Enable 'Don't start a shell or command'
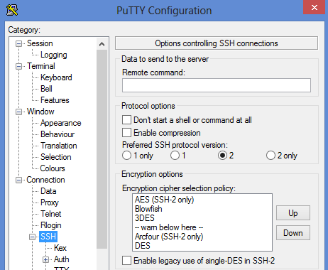Screen dimensions: 328x270 [126, 120]
